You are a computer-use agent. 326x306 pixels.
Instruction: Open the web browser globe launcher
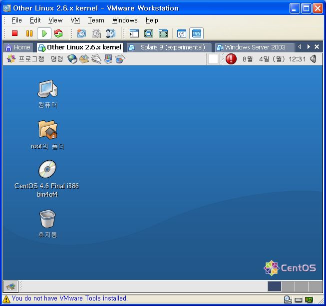click(x=73, y=59)
